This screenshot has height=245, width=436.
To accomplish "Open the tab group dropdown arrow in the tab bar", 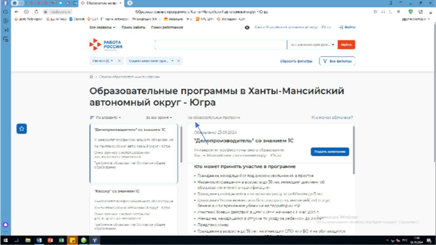I will (21, 3).
